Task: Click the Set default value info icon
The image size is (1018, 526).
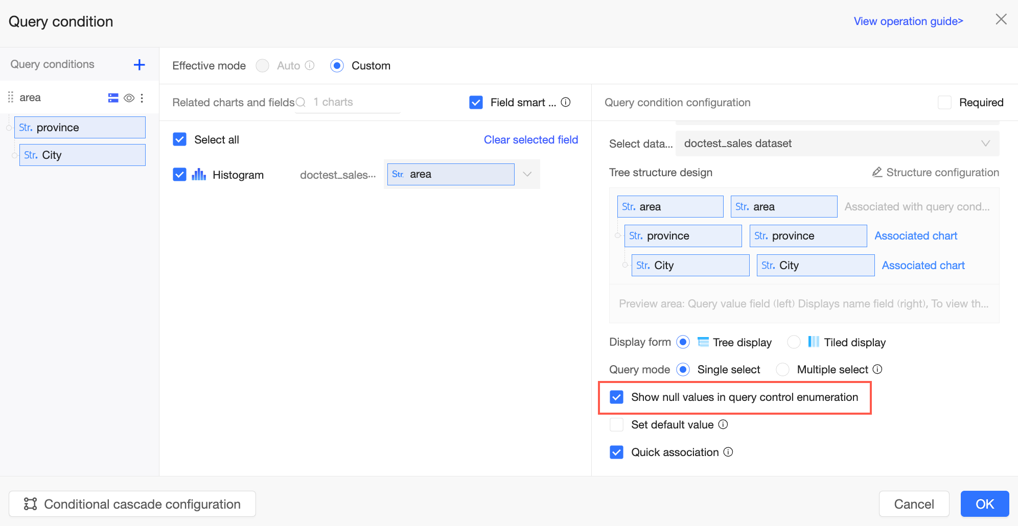Action: pyautogui.click(x=723, y=424)
